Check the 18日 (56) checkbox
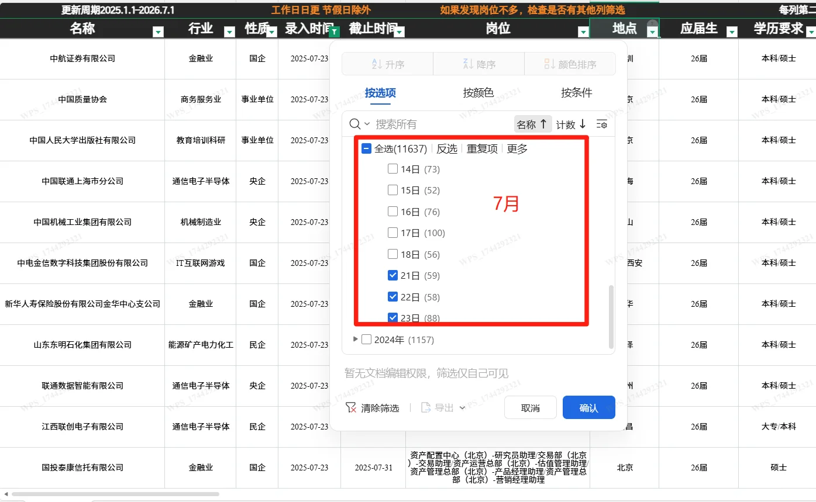This screenshot has width=816, height=502. [x=392, y=254]
